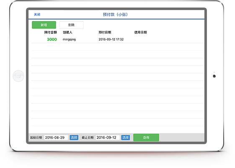
Task: Click the green 新增 button
Action: 44,25
